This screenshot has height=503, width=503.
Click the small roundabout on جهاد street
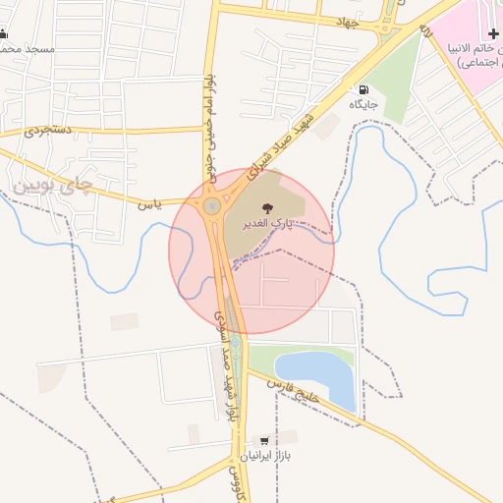click(385, 28)
